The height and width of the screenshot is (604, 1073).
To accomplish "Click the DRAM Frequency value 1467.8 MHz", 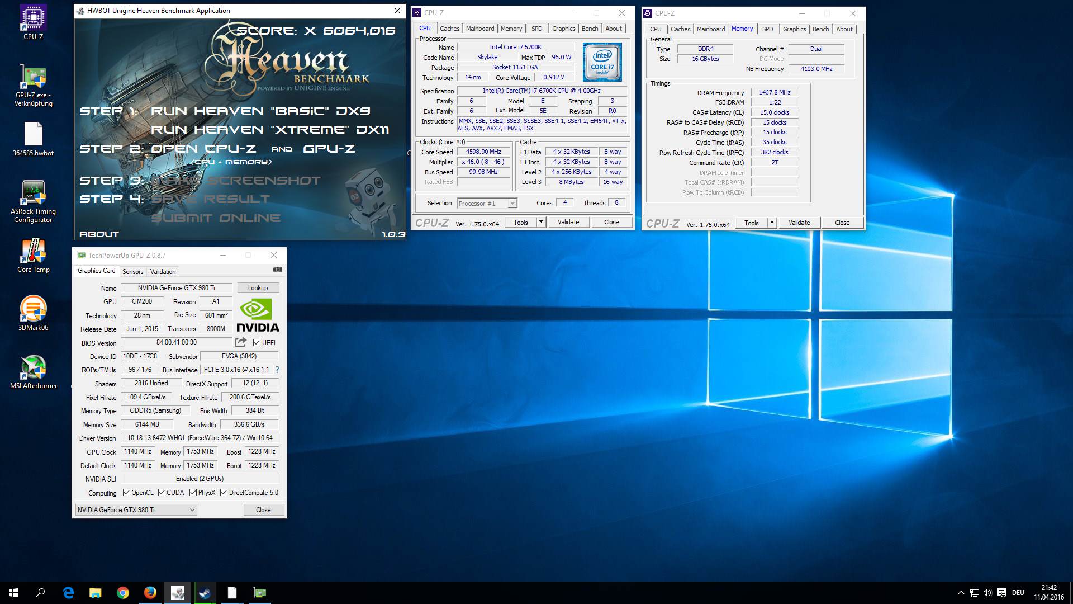I will [775, 92].
